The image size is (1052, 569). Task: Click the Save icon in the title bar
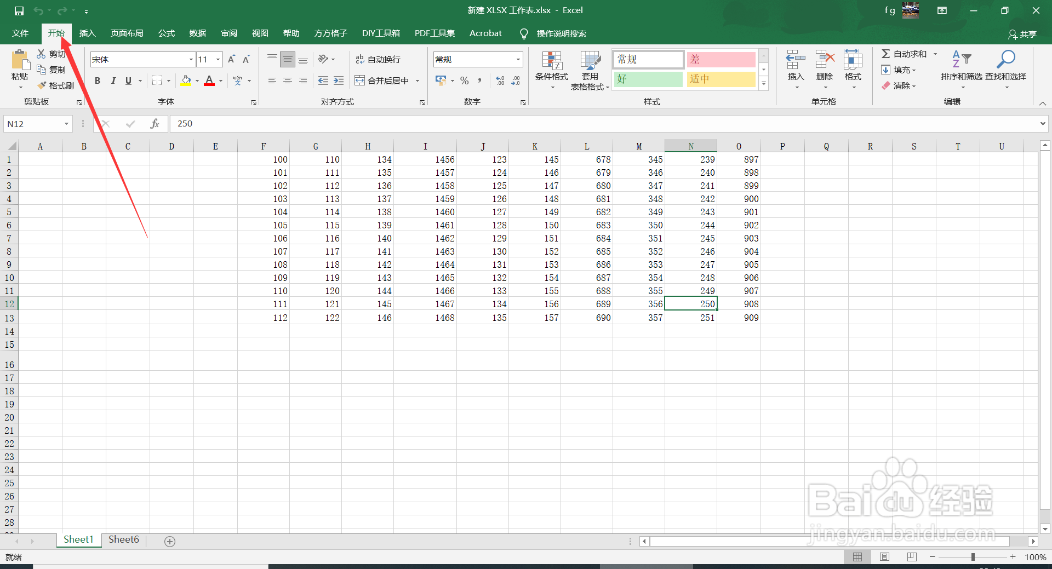click(x=19, y=10)
